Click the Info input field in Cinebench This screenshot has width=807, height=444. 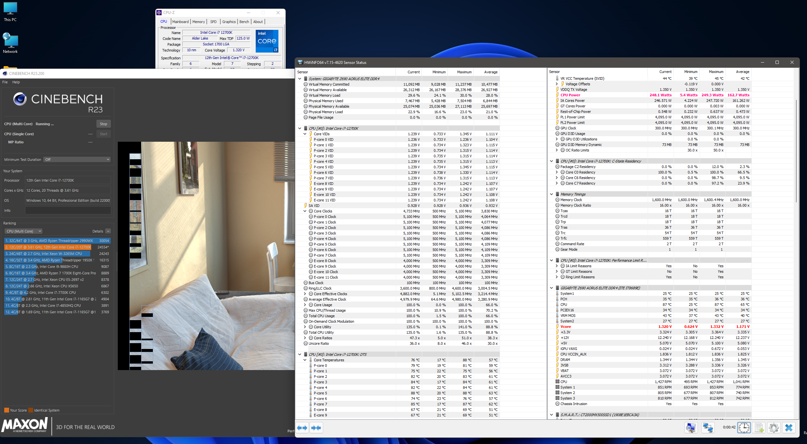pyautogui.click(x=68, y=210)
